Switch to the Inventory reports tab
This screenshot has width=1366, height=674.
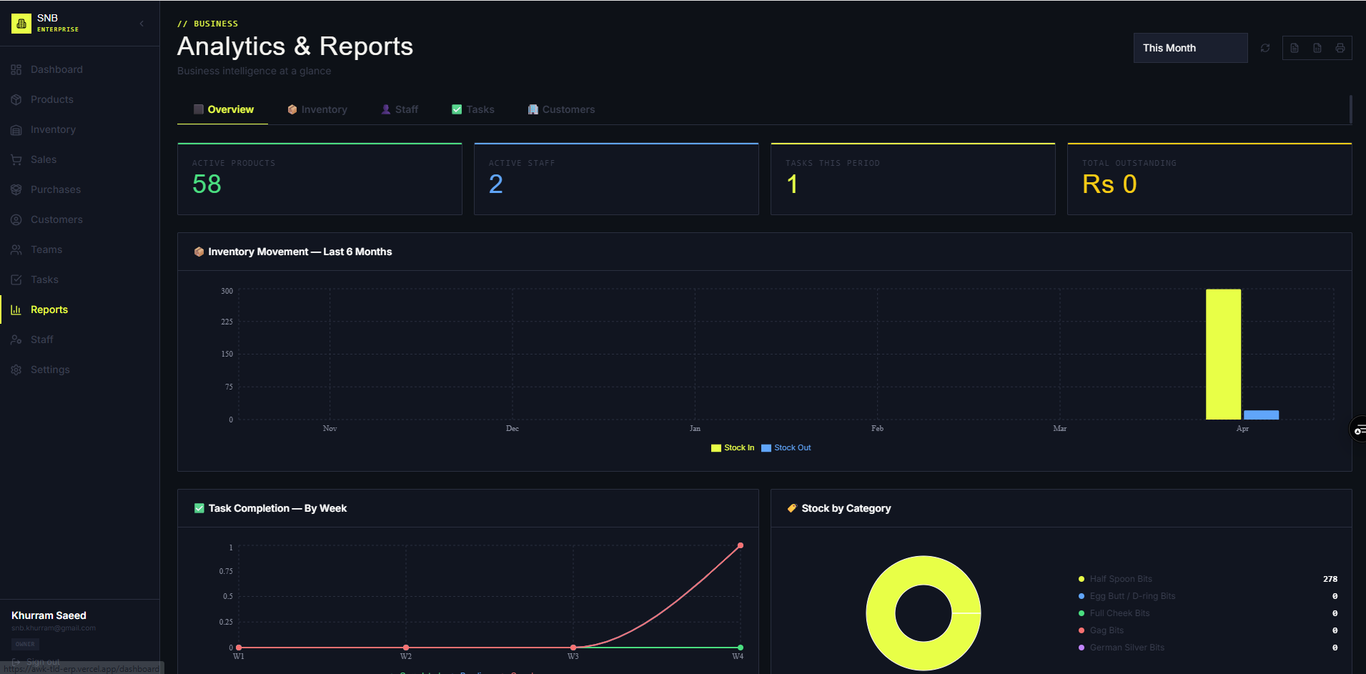coord(317,109)
